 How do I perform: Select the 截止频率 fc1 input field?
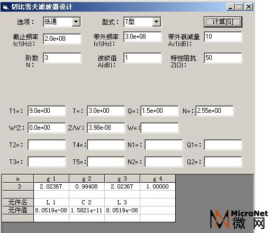point(62,39)
